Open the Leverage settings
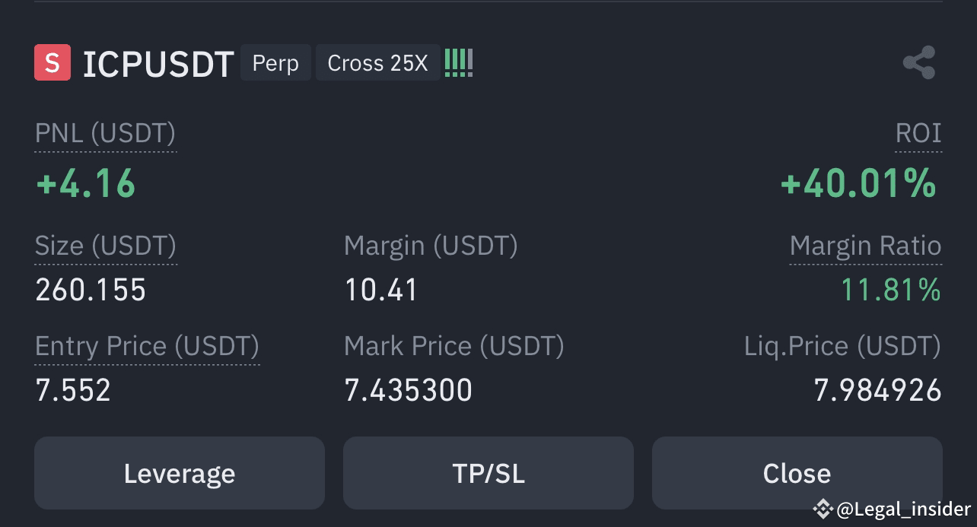977x527 pixels. [180, 473]
